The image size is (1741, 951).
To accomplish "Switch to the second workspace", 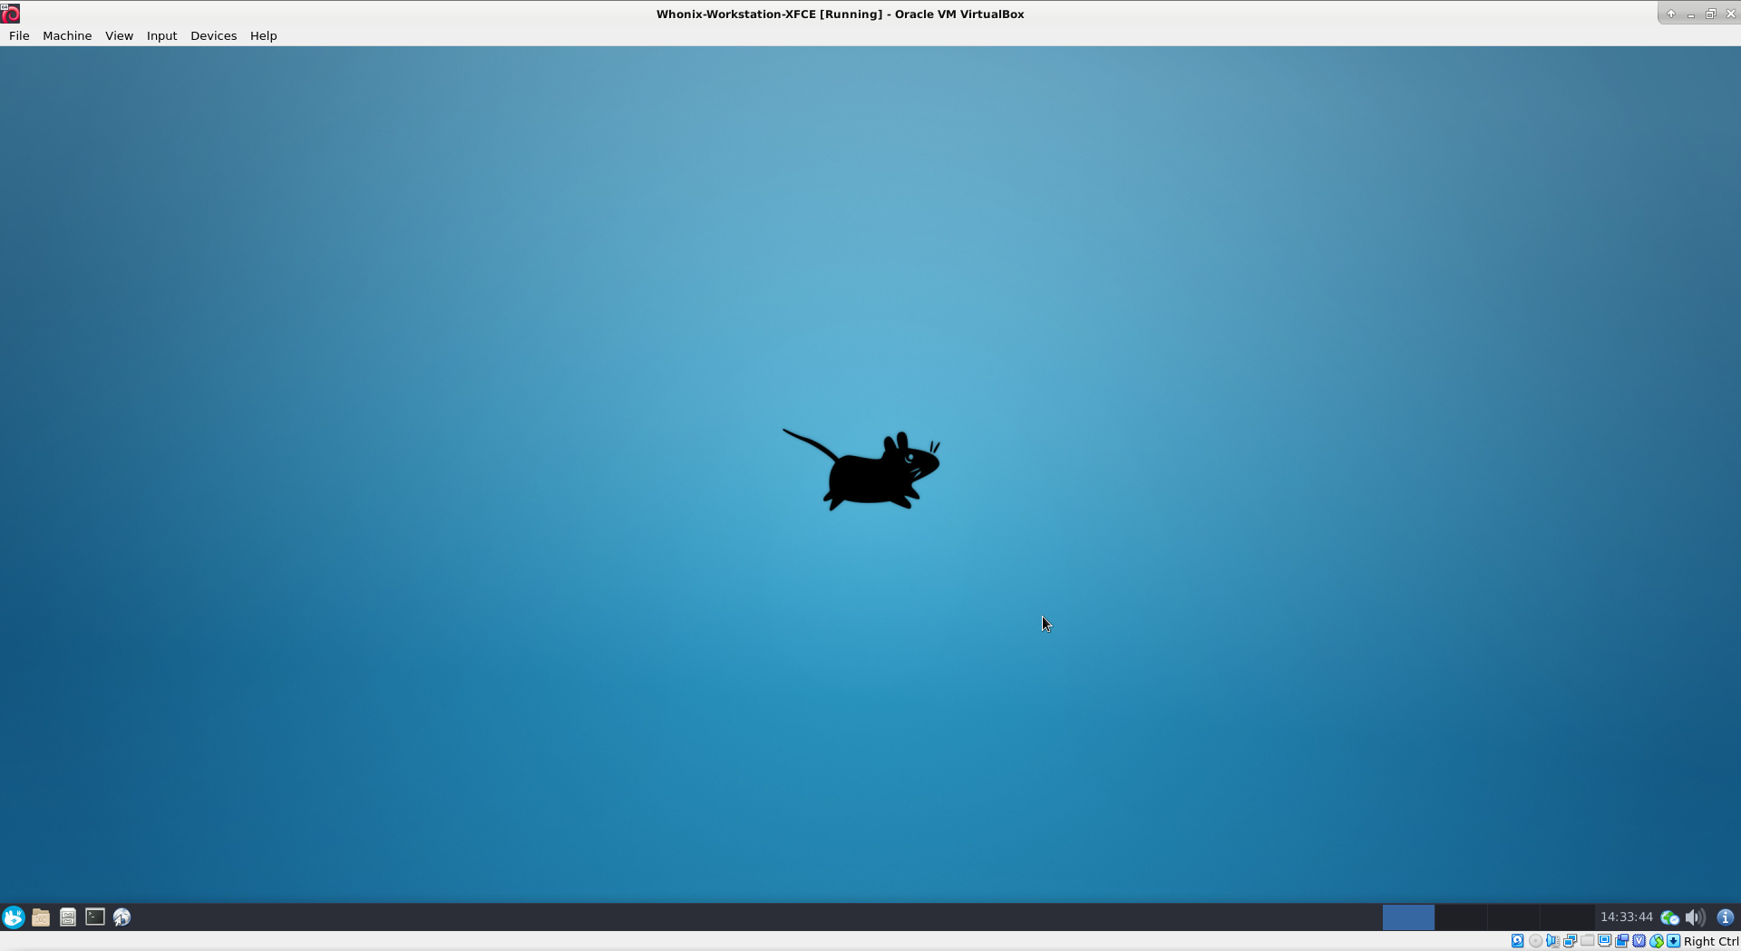I will pos(1461,917).
